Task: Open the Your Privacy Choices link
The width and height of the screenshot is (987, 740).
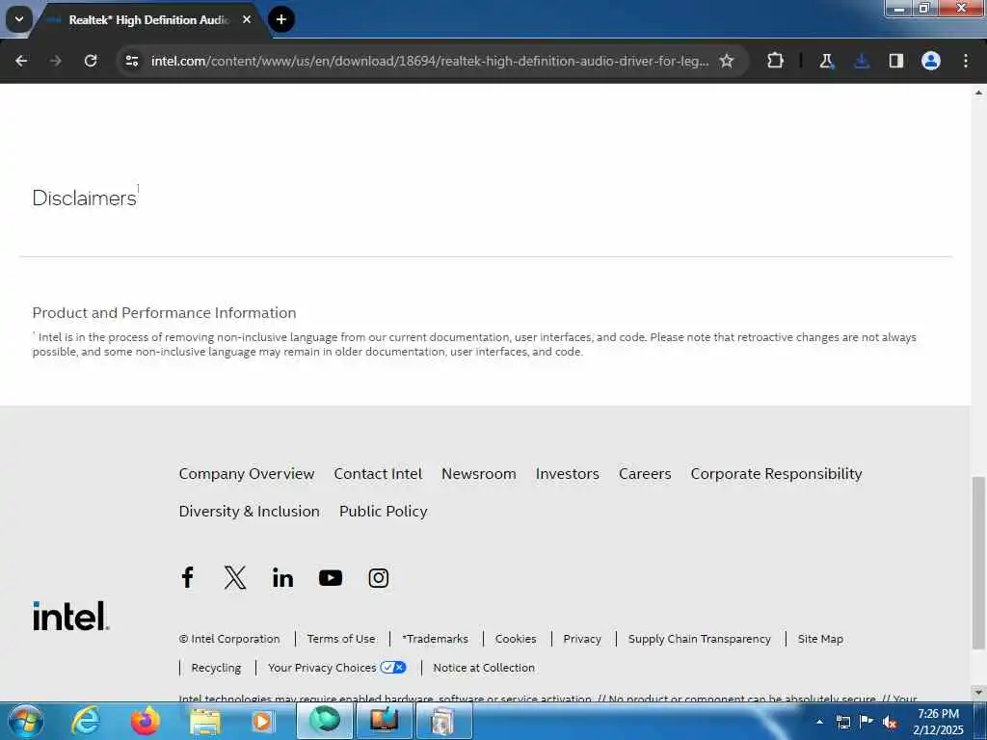Action: point(336,668)
